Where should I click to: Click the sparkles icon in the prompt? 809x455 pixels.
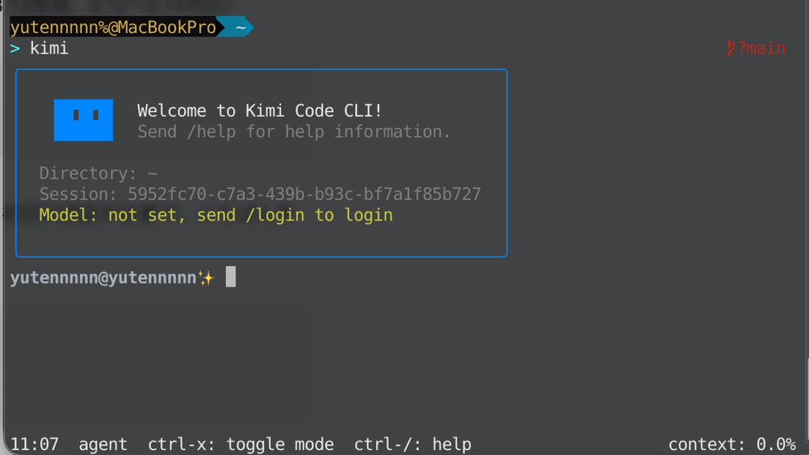click(x=206, y=278)
